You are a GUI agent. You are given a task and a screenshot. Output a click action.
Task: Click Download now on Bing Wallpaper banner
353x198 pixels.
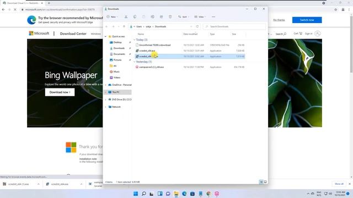(60, 92)
